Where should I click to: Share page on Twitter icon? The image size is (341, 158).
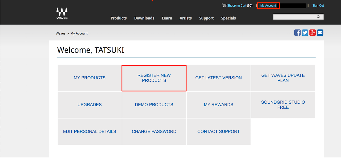tap(305, 33)
